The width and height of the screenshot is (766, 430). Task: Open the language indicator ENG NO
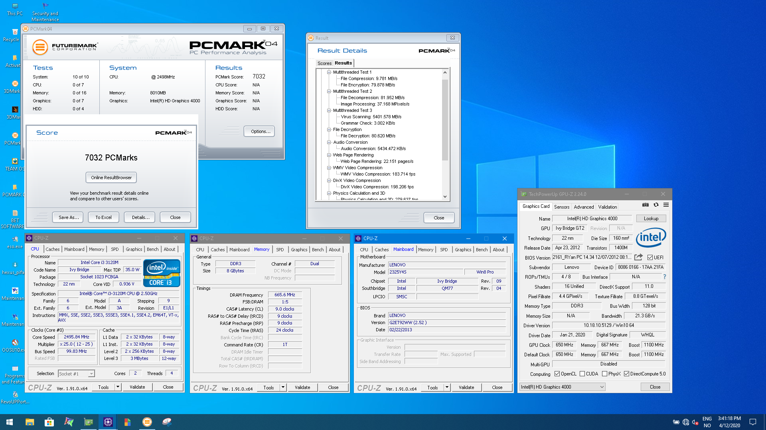click(x=707, y=422)
